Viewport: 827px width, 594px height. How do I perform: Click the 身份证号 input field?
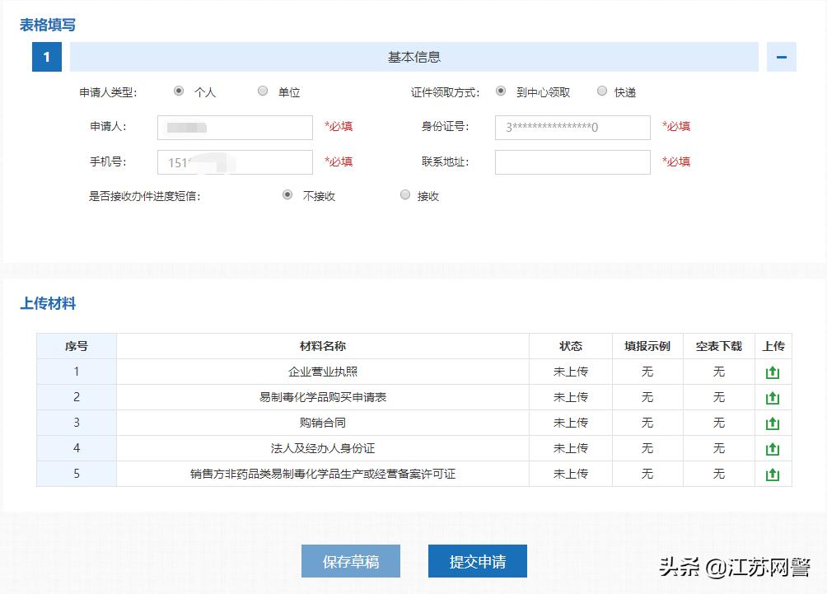pyautogui.click(x=572, y=127)
